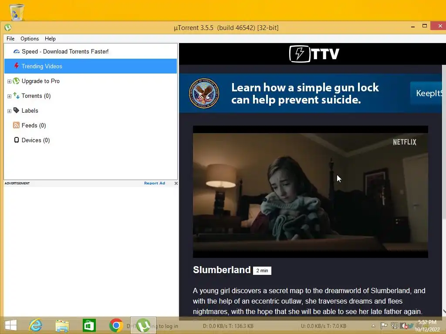Click the scrollbar down arrow
This screenshot has width=446, height=334.
click(444, 311)
